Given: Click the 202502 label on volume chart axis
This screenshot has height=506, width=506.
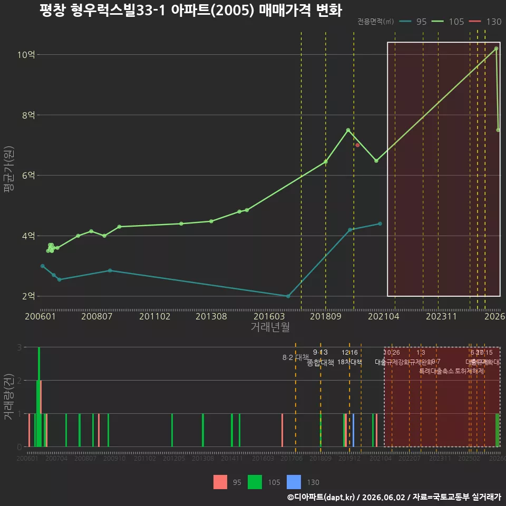Looking at the screenshot, I should [x=469, y=458].
